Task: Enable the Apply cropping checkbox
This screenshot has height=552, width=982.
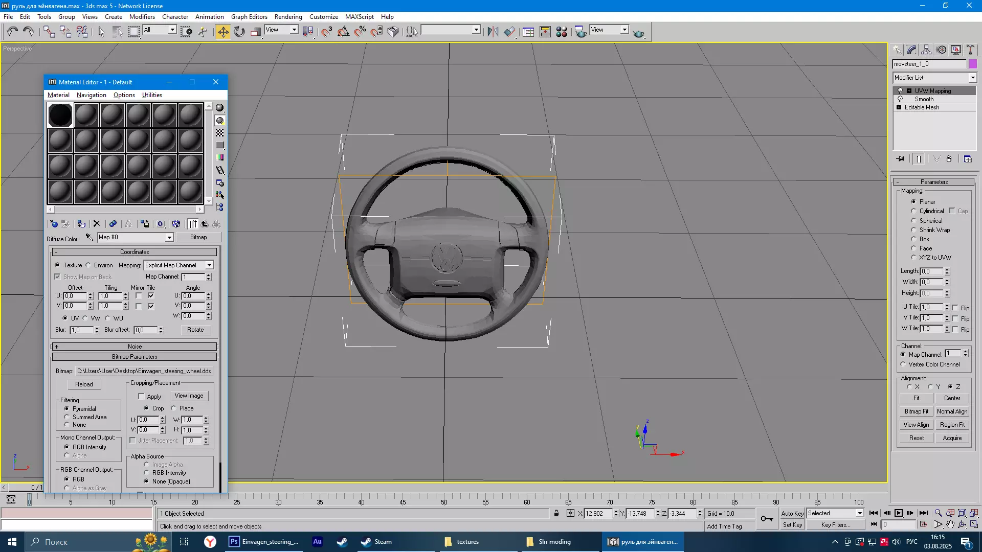Action: tap(141, 397)
